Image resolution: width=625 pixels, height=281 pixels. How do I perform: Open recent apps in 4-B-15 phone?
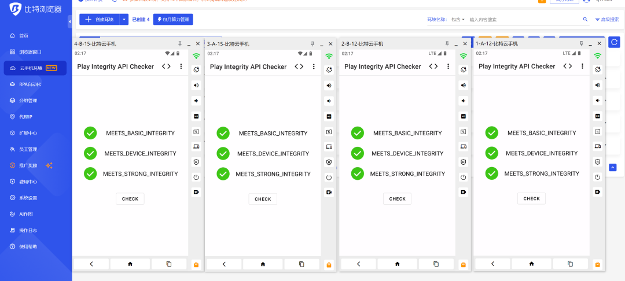coord(168,264)
